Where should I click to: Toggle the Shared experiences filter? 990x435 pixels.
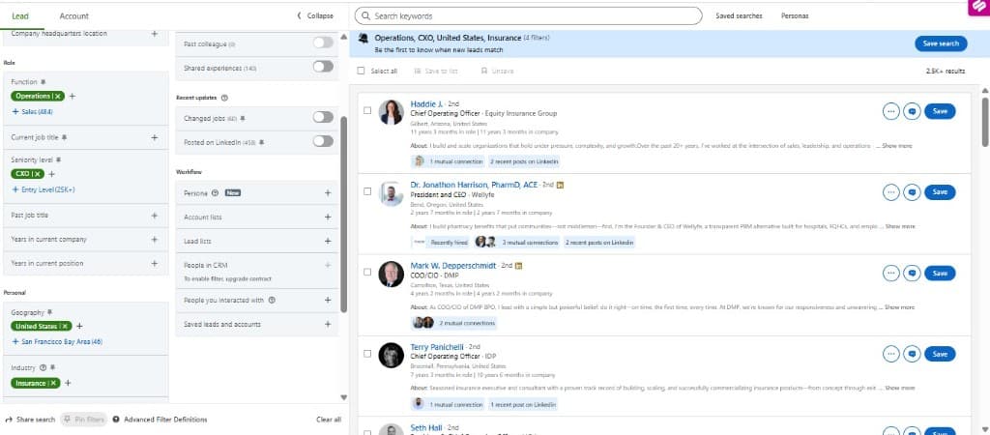(x=323, y=67)
